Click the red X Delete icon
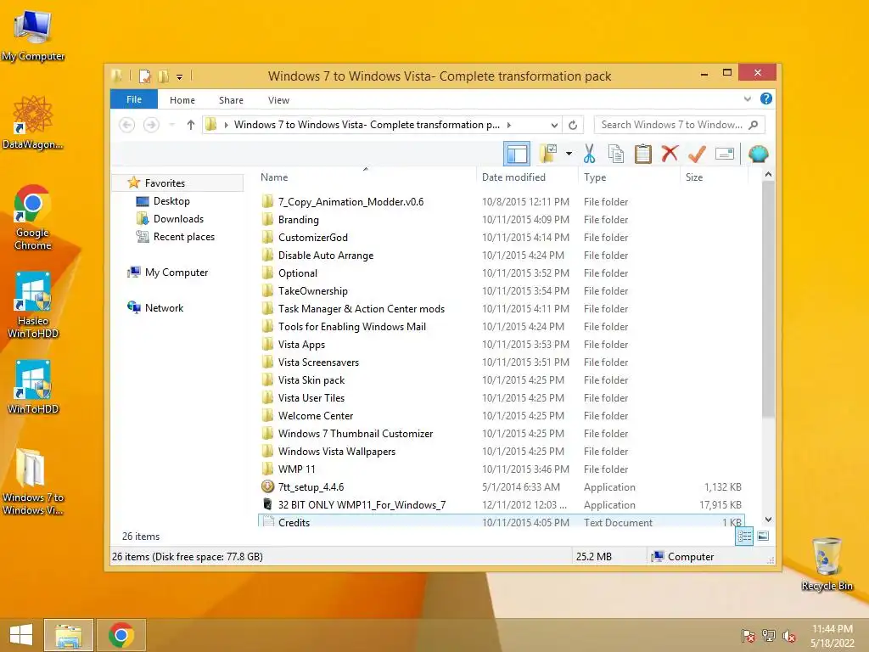The width and height of the screenshot is (869, 652). pos(670,154)
